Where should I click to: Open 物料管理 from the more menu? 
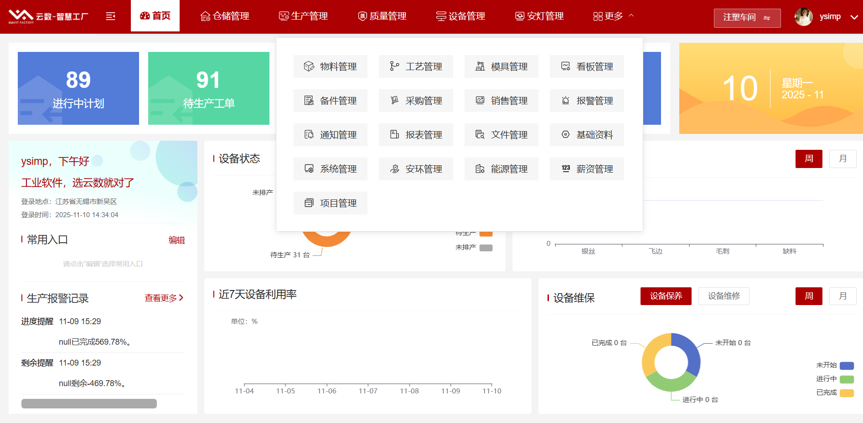click(x=330, y=66)
